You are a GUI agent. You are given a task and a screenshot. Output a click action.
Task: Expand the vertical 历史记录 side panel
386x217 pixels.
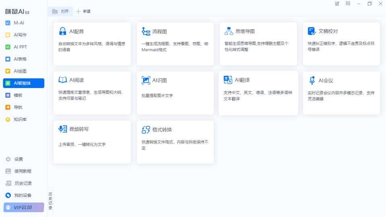click(x=50, y=201)
